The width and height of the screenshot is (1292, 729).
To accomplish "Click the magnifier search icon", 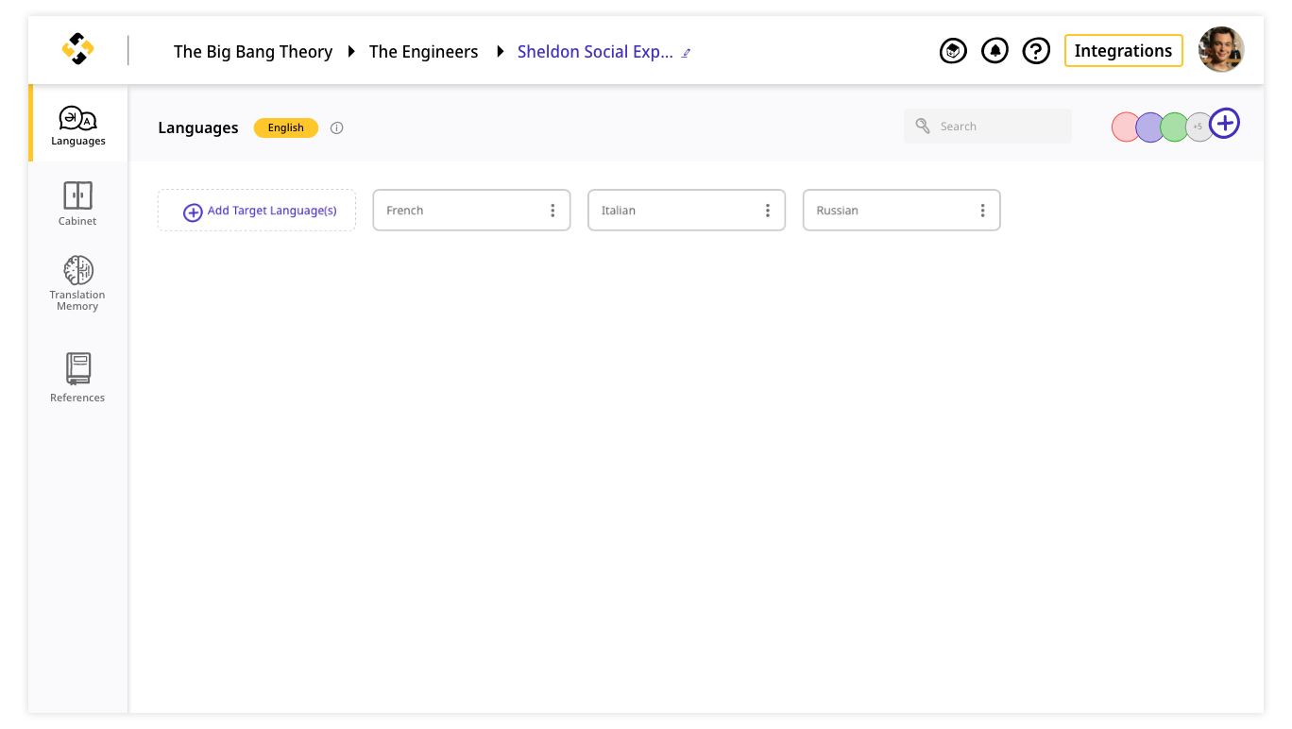I will pyautogui.click(x=923, y=127).
